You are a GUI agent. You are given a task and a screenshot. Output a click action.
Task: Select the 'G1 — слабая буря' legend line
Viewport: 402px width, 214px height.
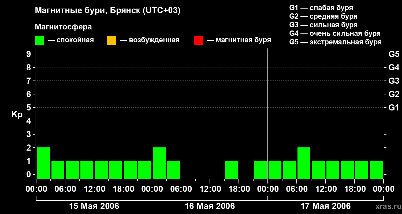pos(321,7)
